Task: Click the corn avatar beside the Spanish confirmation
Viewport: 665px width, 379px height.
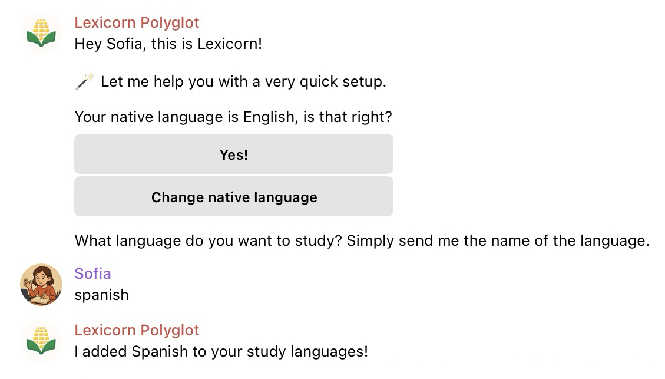Action: (x=41, y=341)
